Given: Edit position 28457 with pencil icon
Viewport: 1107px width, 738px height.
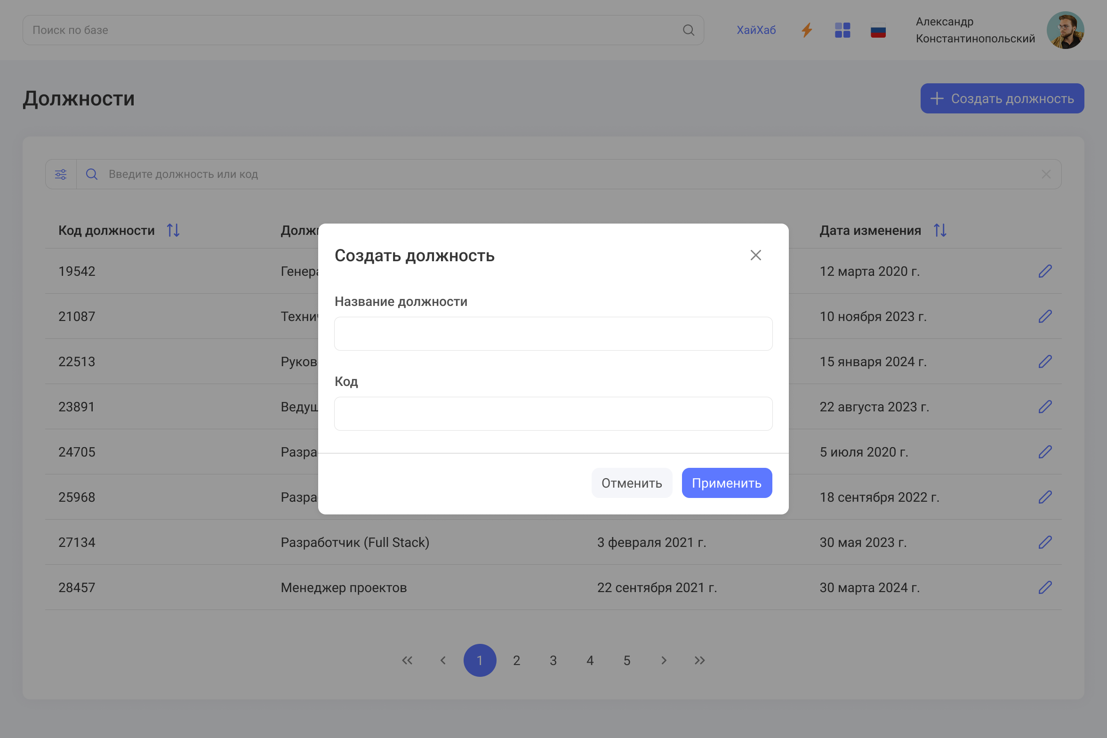Looking at the screenshot, I should [x=1045, y=587].
